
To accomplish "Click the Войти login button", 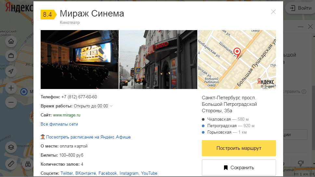I will tap(301, 8).
